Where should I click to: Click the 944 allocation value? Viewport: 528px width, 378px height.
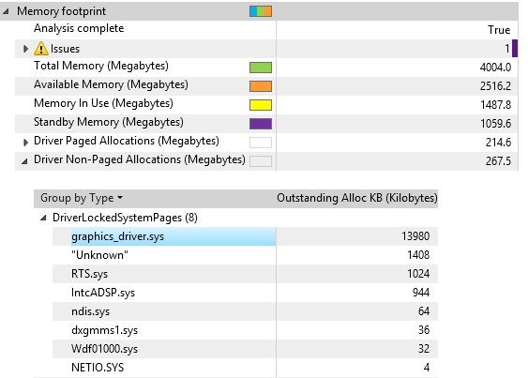click(421, 293)
